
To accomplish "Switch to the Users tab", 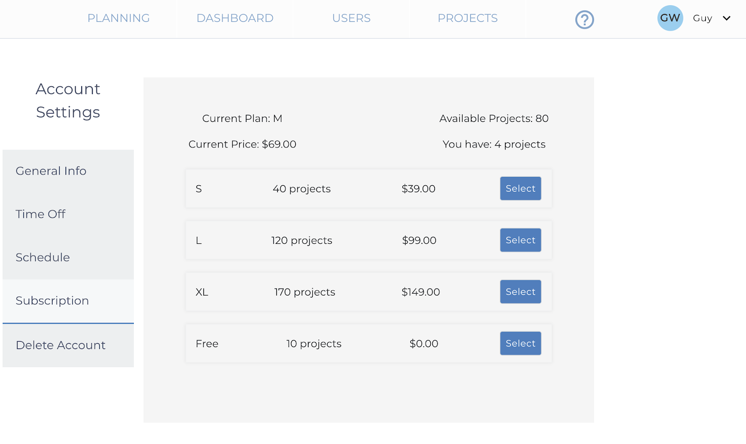I will click(351, 18).
